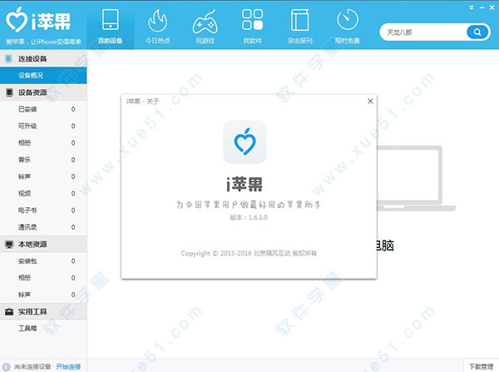Click the 连接设备 section header
Image resolution: width=499 pixels, height=372 pixels.
point(43,58)
